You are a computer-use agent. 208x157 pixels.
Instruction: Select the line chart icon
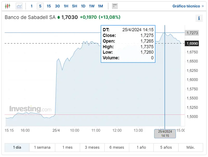click(19, 6)
